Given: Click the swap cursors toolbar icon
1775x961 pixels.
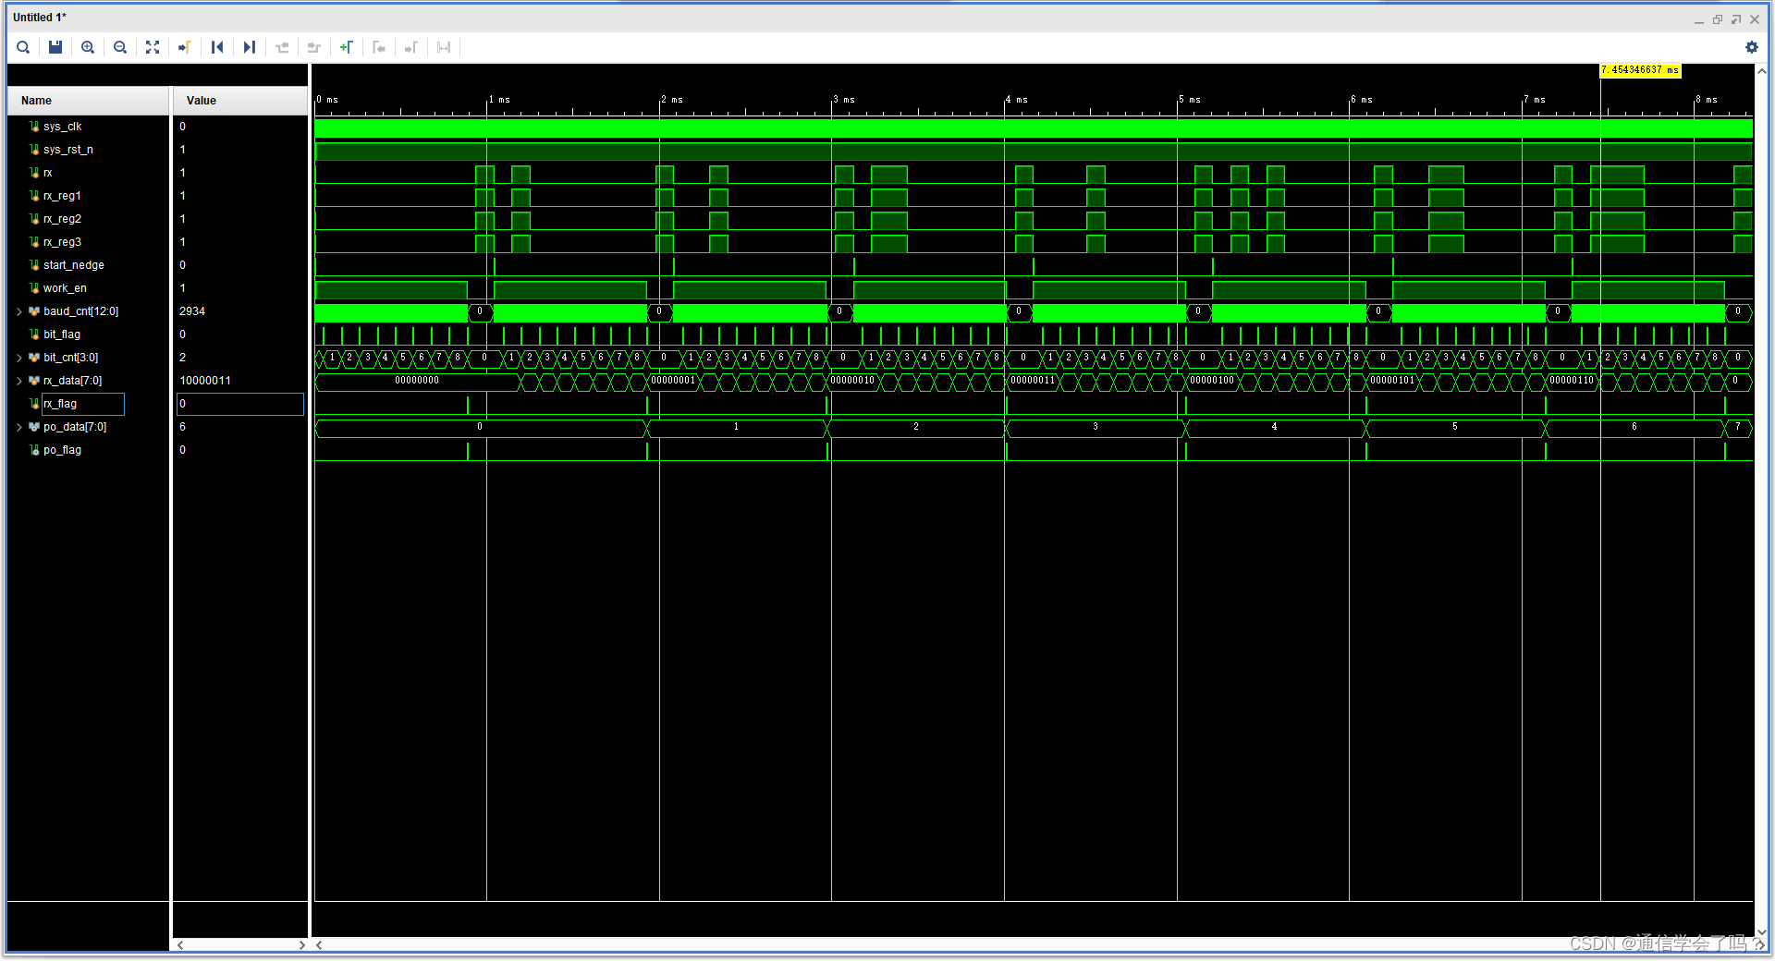Looking at the screenshot, I should click(444, 47).
